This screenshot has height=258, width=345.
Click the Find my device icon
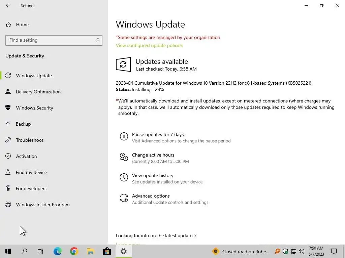(x=8, y=172)
